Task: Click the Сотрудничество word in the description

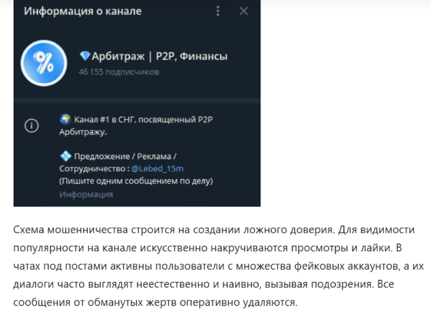Action: click(91, 168)
